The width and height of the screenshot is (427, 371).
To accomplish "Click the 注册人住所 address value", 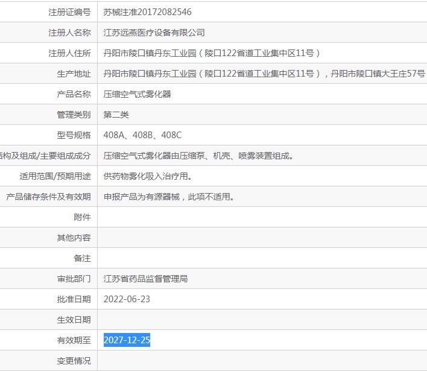I will pos(212,53).
